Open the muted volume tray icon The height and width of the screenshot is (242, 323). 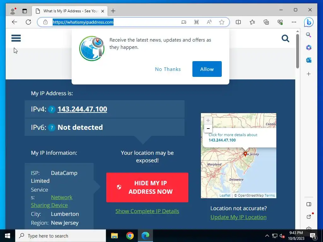click(x=282, y=236)
